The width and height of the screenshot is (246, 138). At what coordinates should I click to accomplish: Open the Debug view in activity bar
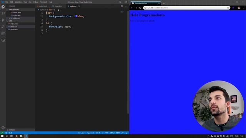click(3, 27)
